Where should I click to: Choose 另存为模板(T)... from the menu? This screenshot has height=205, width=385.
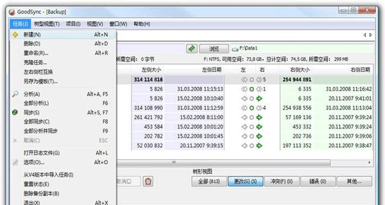63,81
